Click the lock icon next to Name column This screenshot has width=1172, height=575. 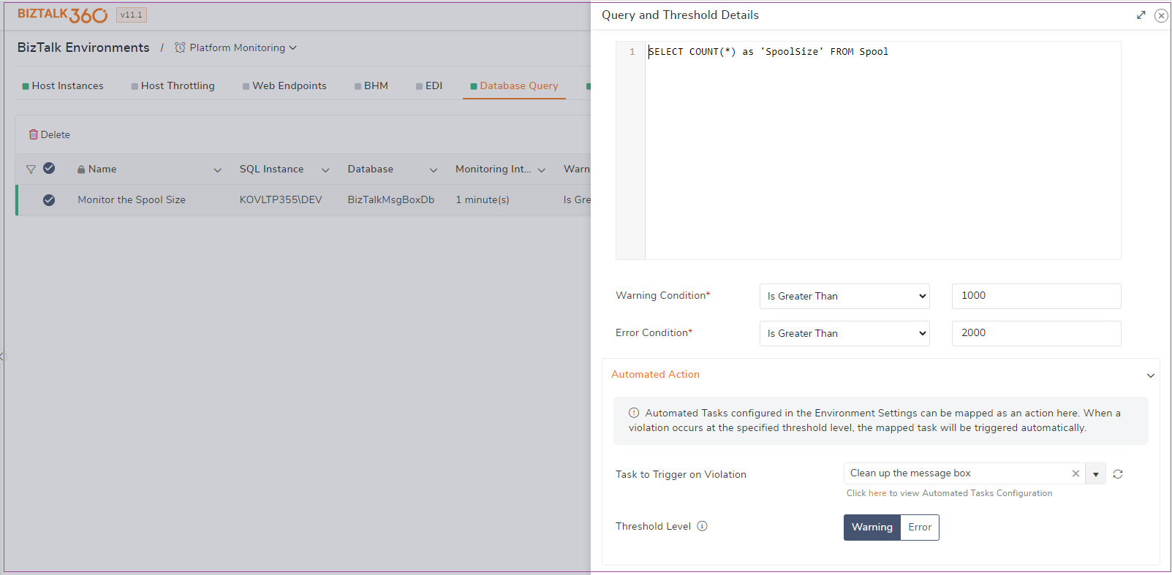click(x=81, y=170)
